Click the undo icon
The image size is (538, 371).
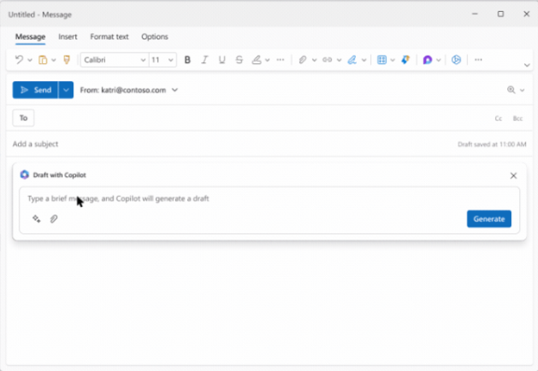pyautogui.click(x=19, y=60)
